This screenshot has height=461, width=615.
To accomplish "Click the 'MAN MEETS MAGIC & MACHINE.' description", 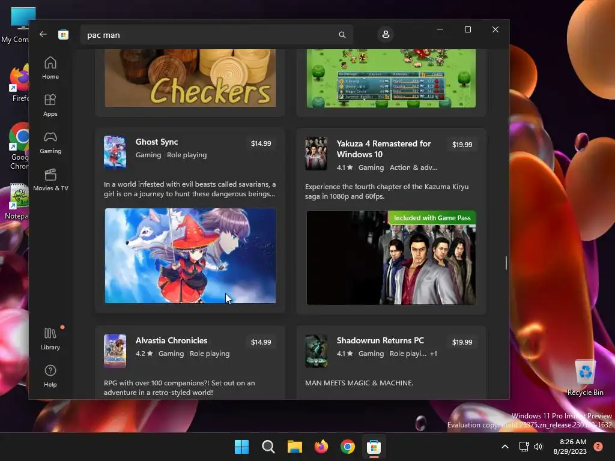I will point(359,383).
